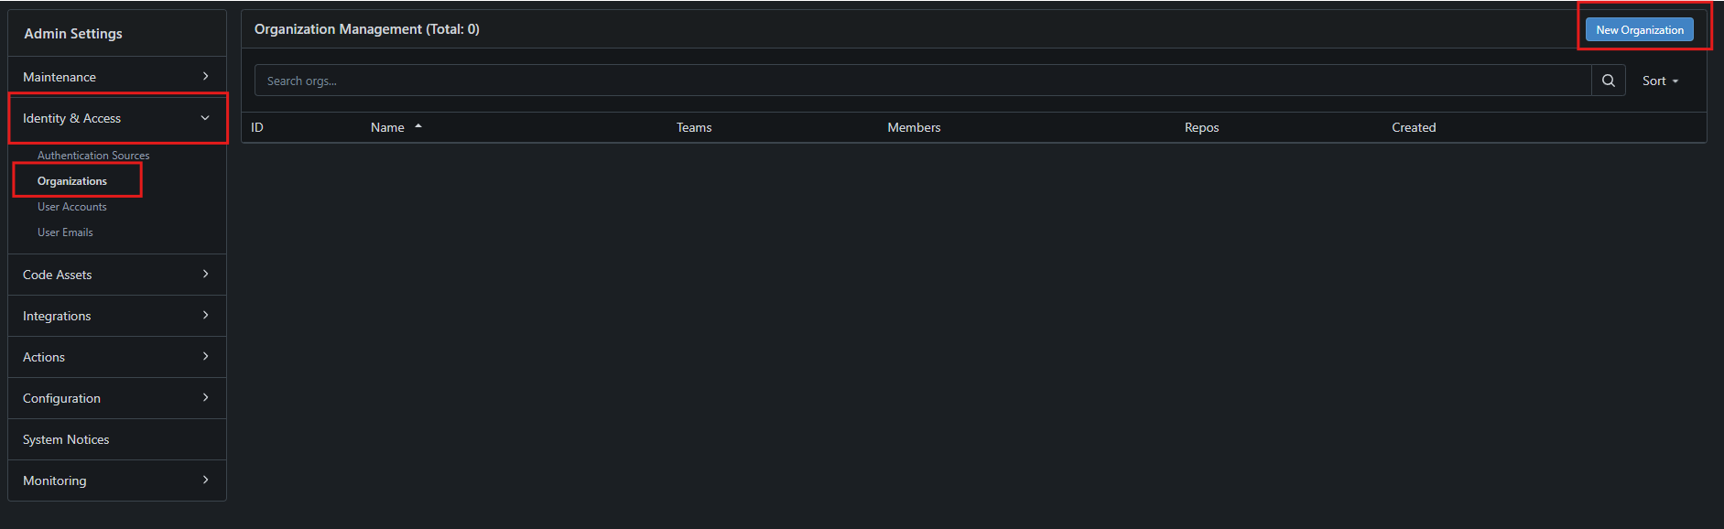Screen dimensions: 1724x529
Task: Click the Name column sort arrow
Action: pos(418,126)
